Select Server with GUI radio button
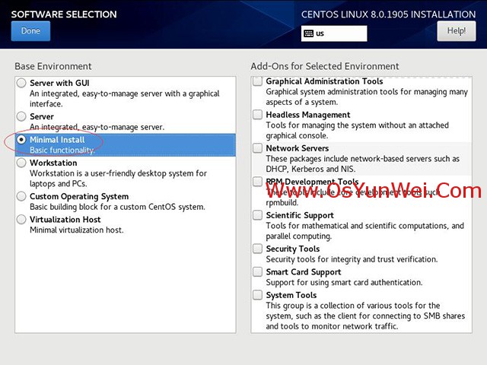This screenshot has height=365, width=487. pyautogui.click(x=21, y=83)
